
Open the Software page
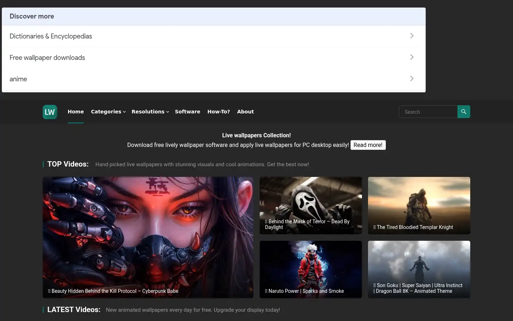pyautogui.click(x=187, y=112)
